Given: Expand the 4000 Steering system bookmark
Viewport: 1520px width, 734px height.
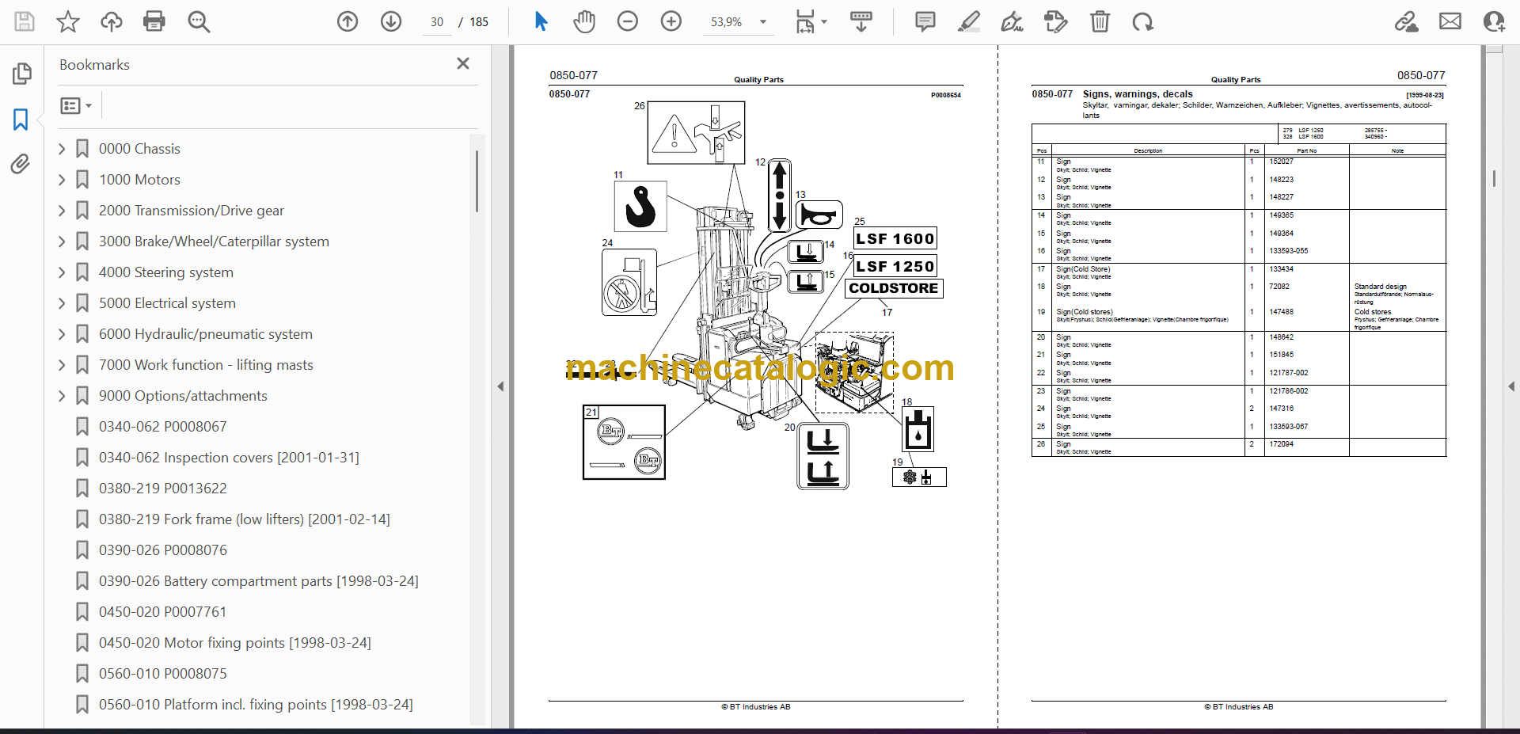Looking at the screenshot, I should click(62, 272).
